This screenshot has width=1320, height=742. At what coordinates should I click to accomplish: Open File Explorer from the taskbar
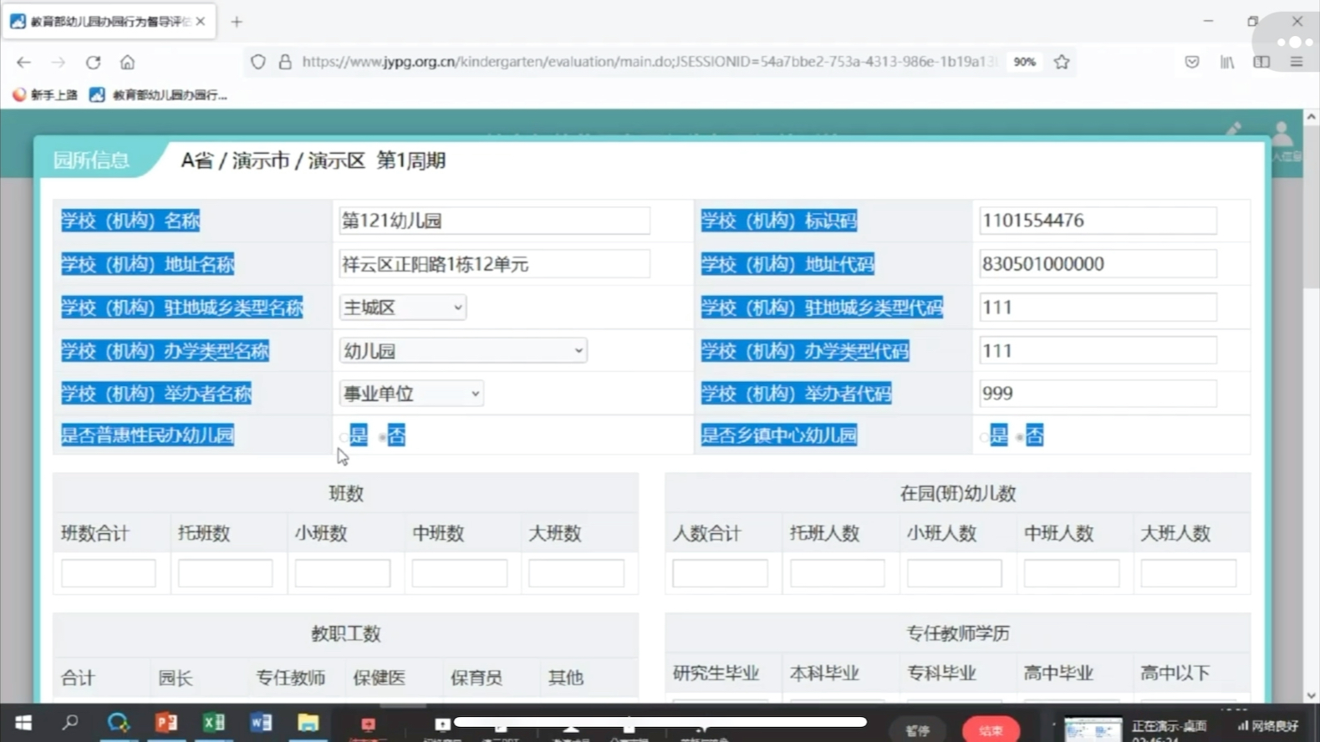pyautogui.click(x=308, y=723)
